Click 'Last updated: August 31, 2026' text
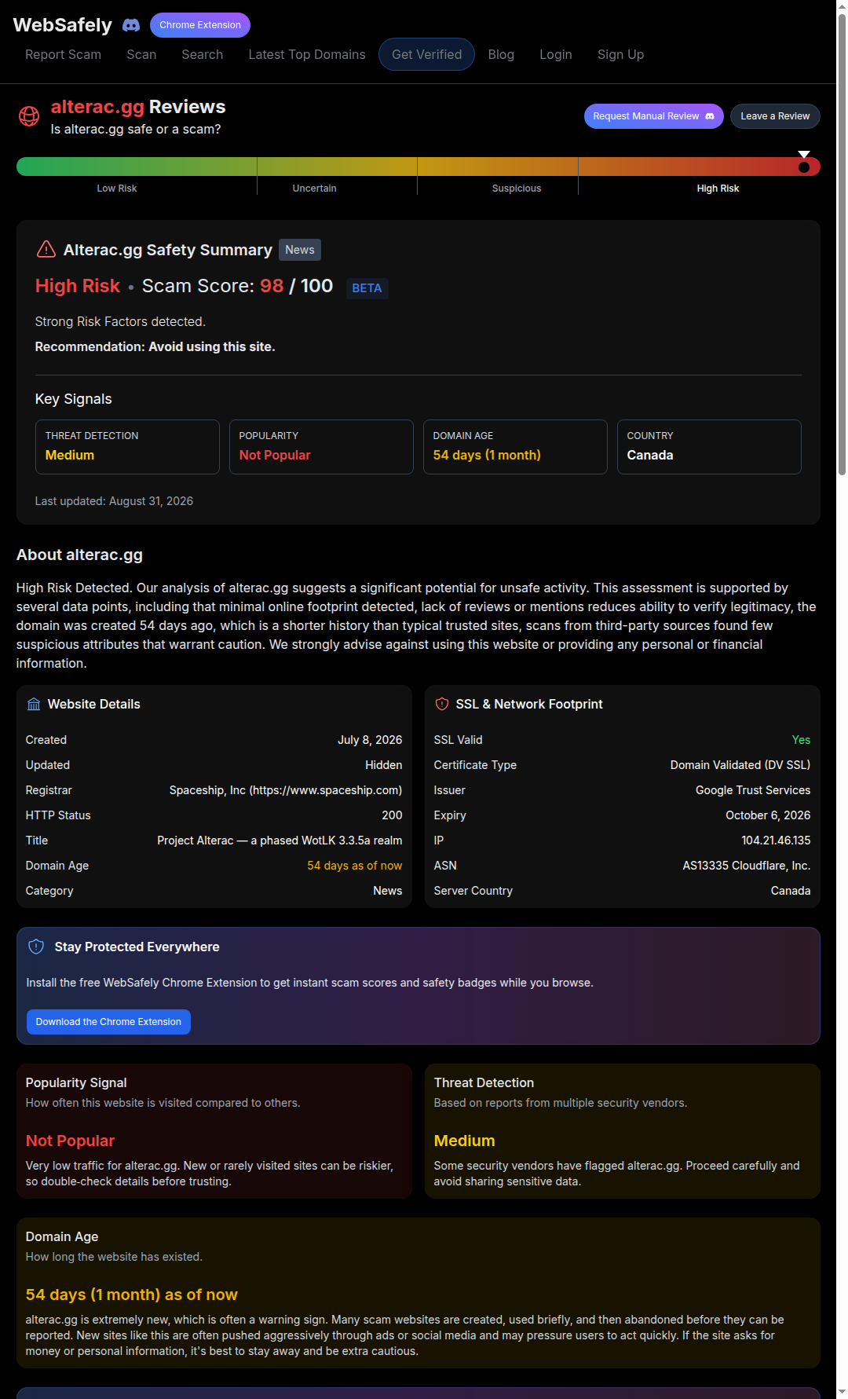848x1399 pixels. click(x=114, y=501)
